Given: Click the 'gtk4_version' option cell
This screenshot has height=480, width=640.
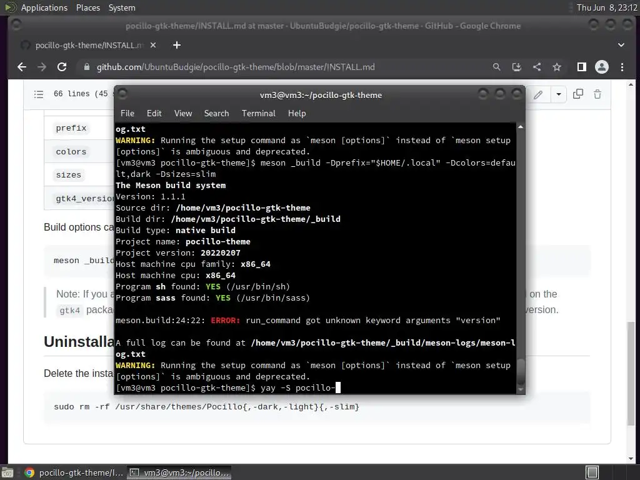Looking at the screenshot, I should pos(85,199).
